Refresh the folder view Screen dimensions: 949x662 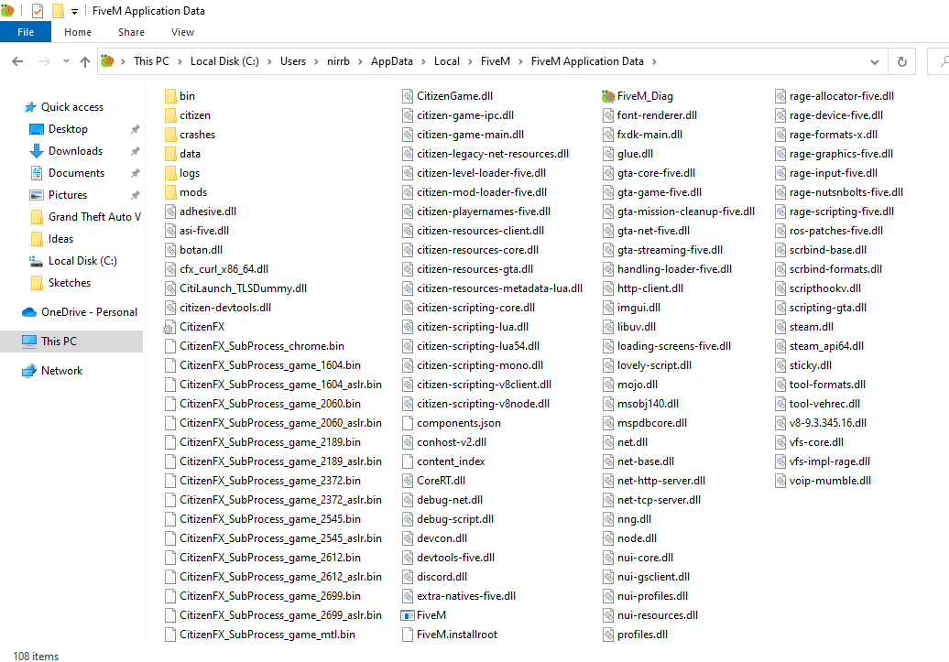pyautogui.click(x=901, y=61)
